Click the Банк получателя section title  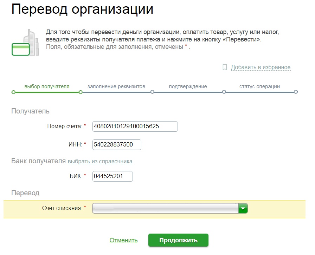tap(39, 161)
